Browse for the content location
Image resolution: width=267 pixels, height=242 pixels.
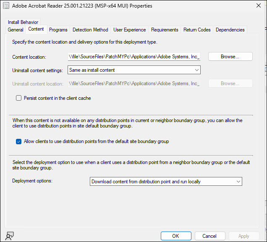[230, 57]
